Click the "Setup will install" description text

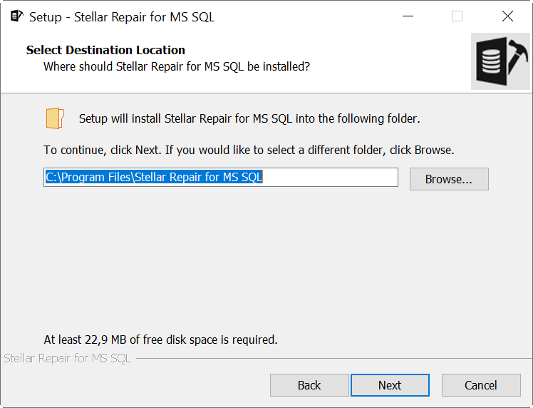(249, 118)
